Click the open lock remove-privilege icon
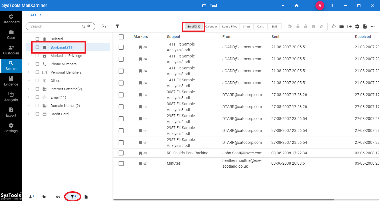The height and width of the screenshot is (201, 380). (306, 26)
